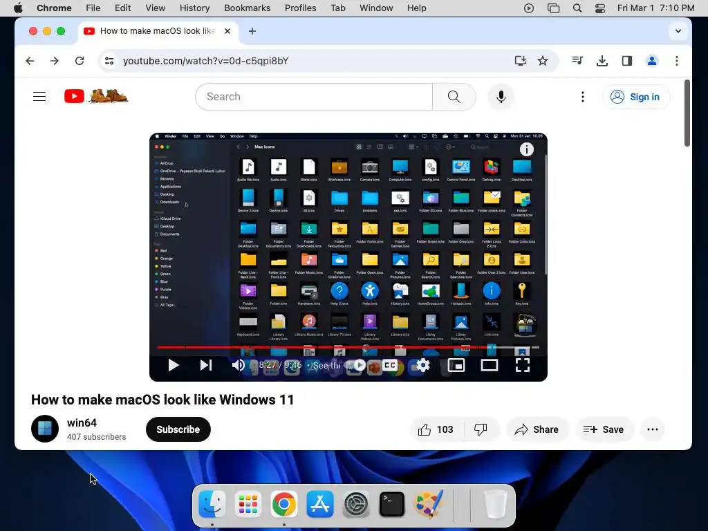Open YouTube three-dot settings menu
Screen dimensions: 708x531
click(582, 97)
